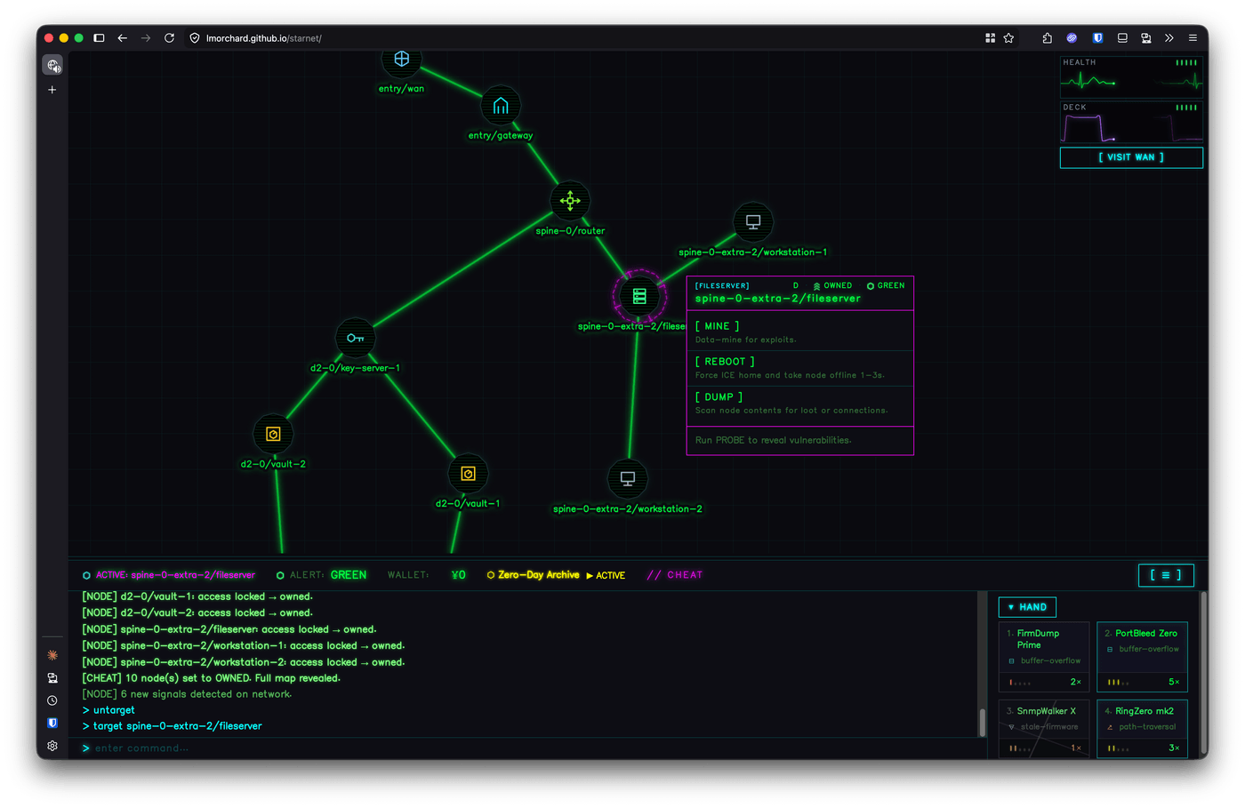
Task: Click the 'Run PROBE to reveal vulnerabilities' hint
Action: click(x=773, y=440)
